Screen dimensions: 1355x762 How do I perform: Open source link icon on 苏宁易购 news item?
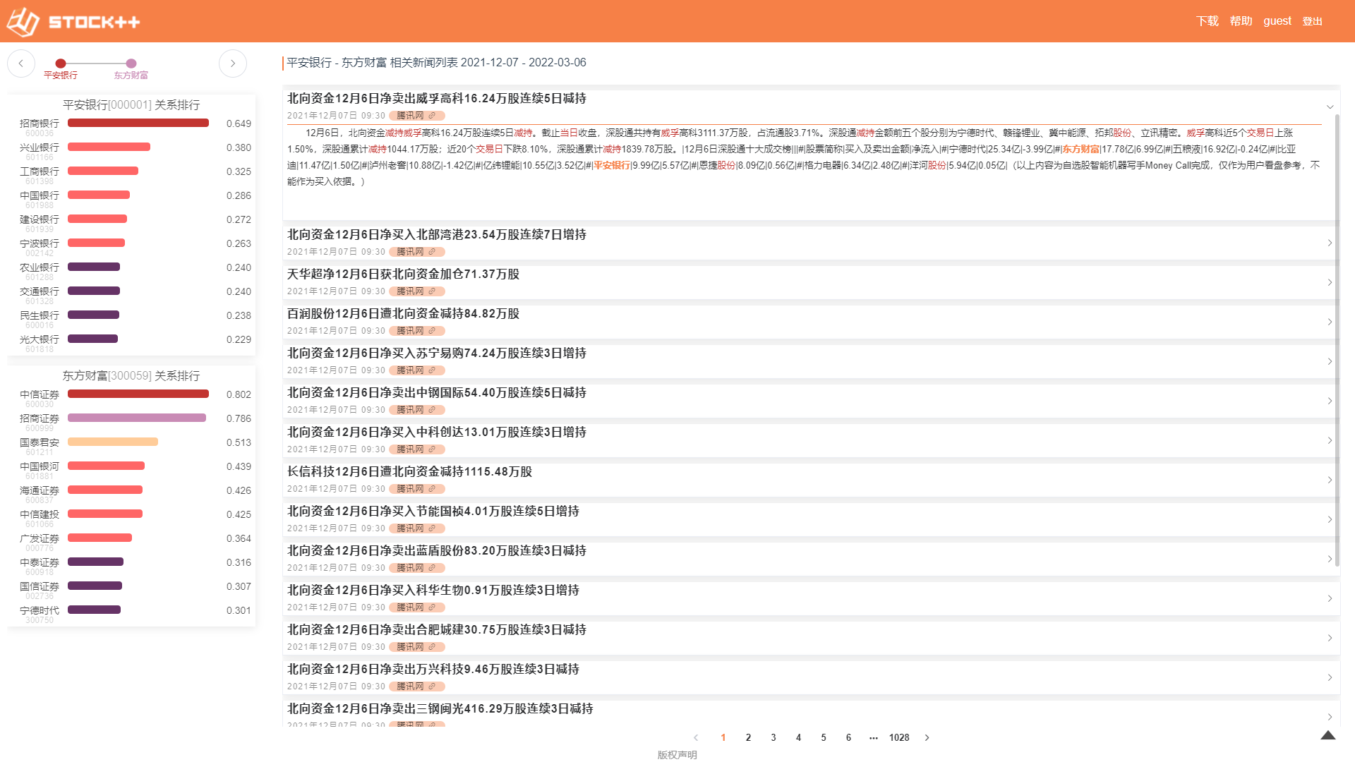(x=432, y=370)
